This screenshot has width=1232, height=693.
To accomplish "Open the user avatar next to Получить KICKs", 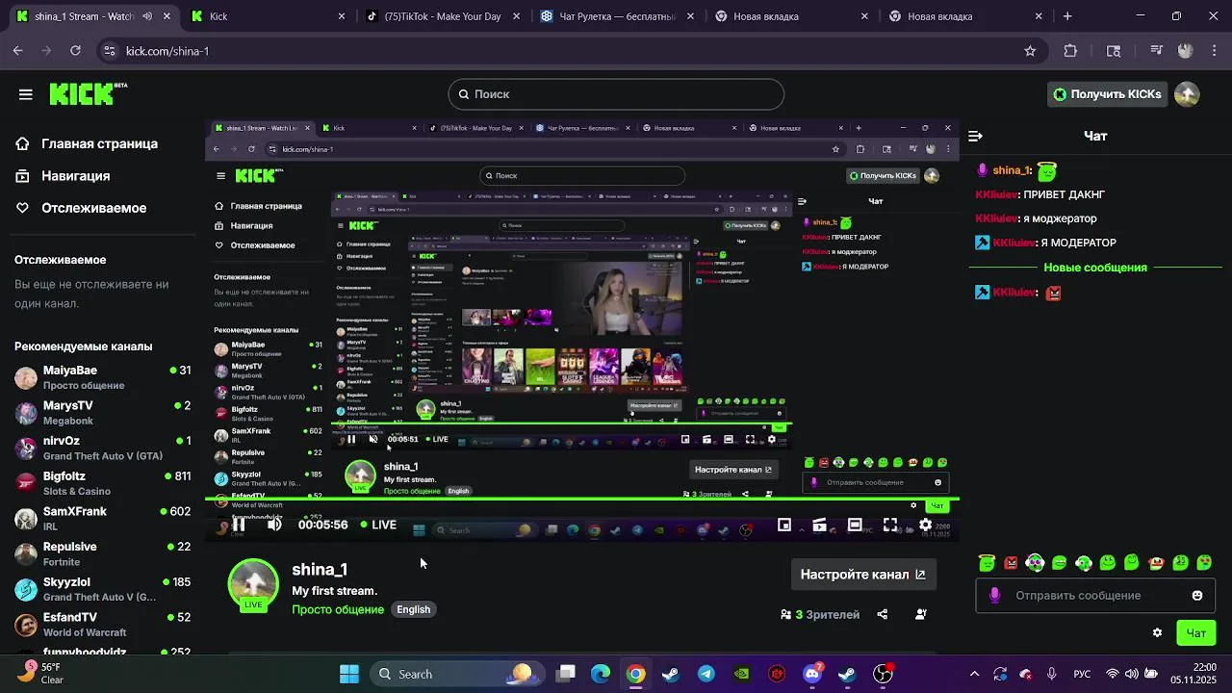I will (x=1187, y=94).
